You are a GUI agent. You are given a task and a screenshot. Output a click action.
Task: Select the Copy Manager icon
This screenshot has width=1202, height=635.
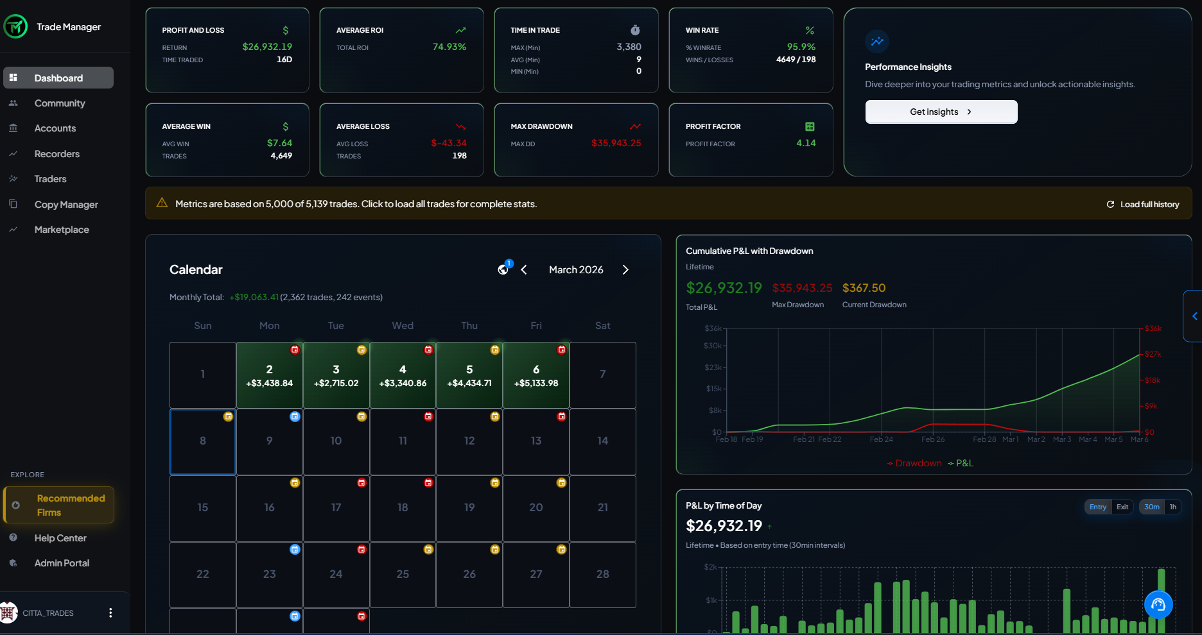(13, 204)
